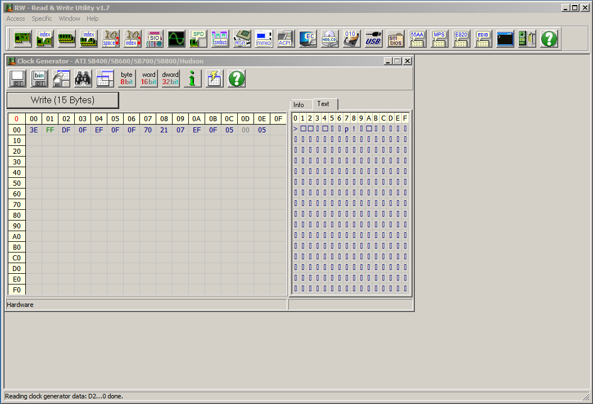593x404 pixels.
Task: Open the SMBus device tool
Action: click(x=220, y=38)
